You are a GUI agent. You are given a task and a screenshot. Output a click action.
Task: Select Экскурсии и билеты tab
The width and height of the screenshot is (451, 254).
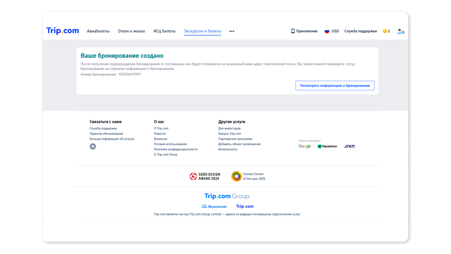(203, 31)
